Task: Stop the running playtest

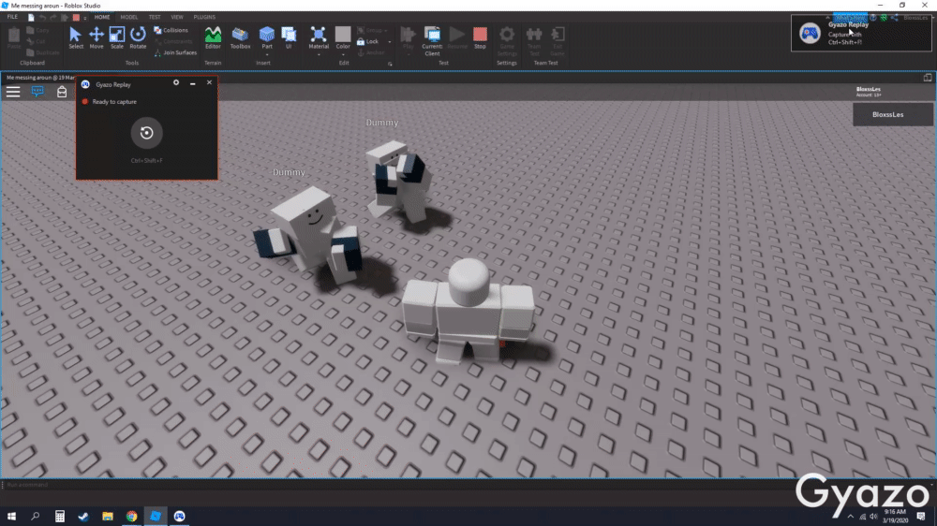Action: point(480,37)
